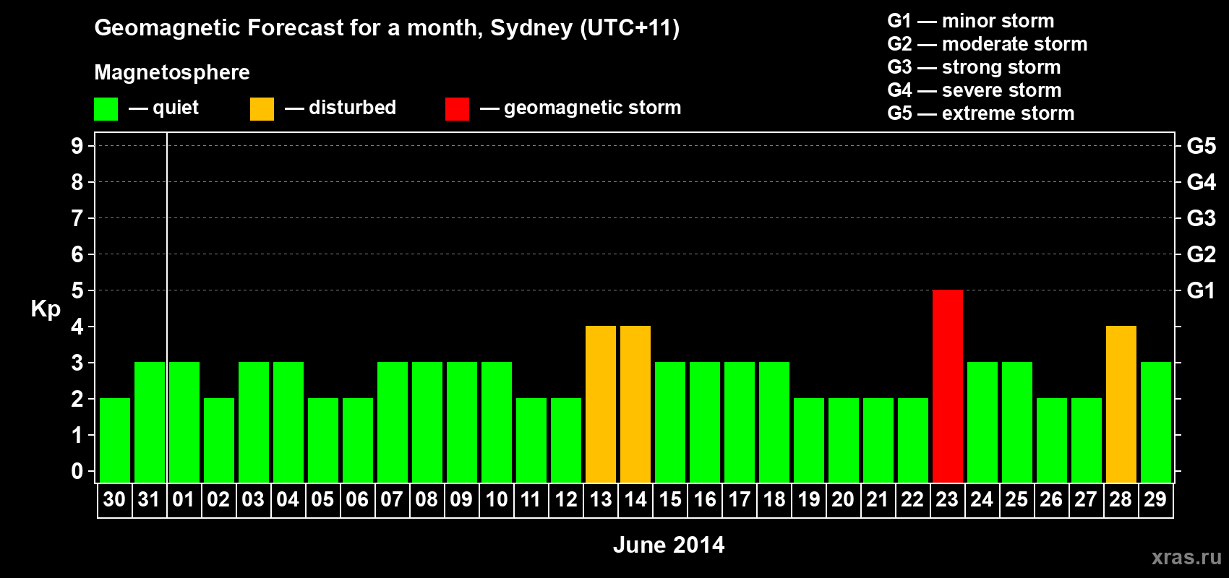This screenshot has width=1229, height=578.
Task: Click the '— quiet' legend label
Action: pyautogui.click(x=163, y=108)
